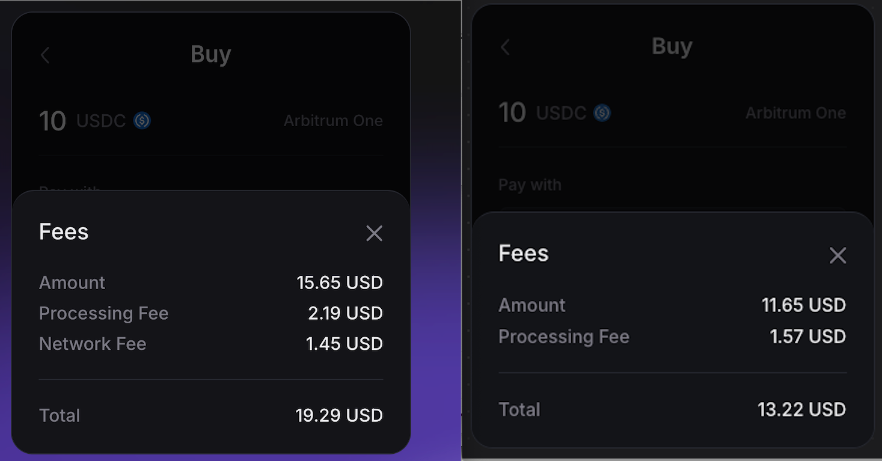Click the 13.22 USD total value
This screenshot has width=882, height=461.
(x=801, y=410)
